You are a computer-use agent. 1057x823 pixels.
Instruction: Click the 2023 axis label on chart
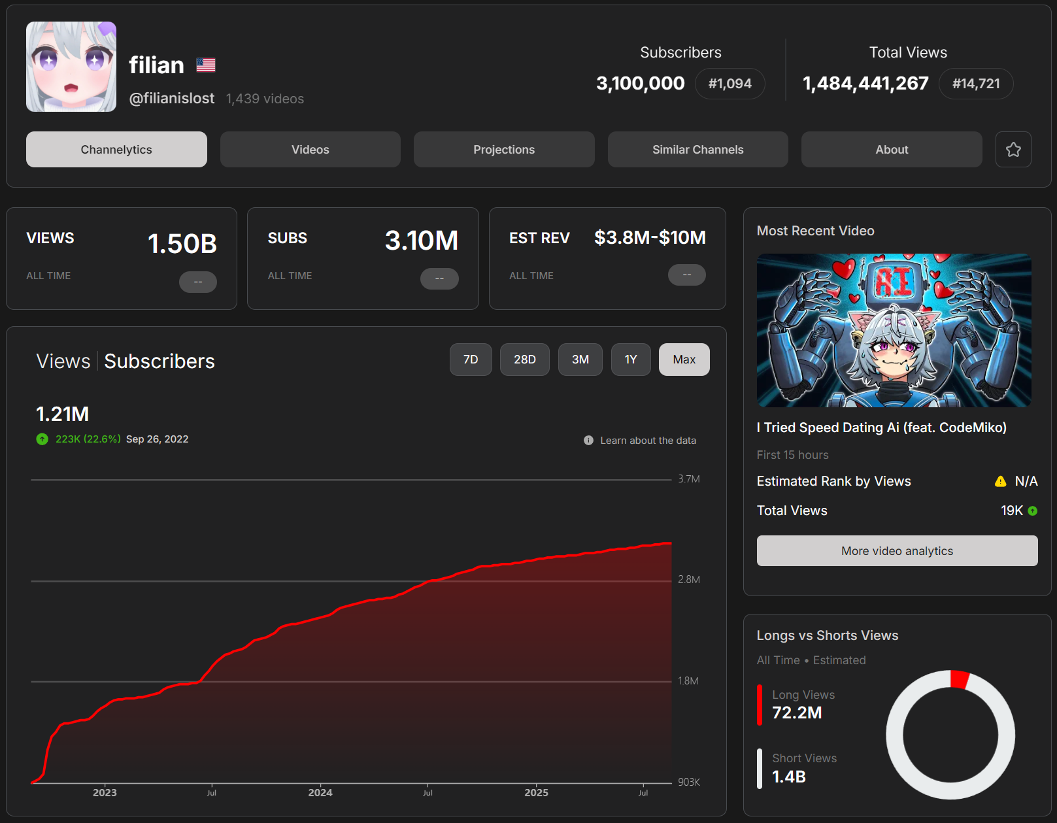(105, 793)
